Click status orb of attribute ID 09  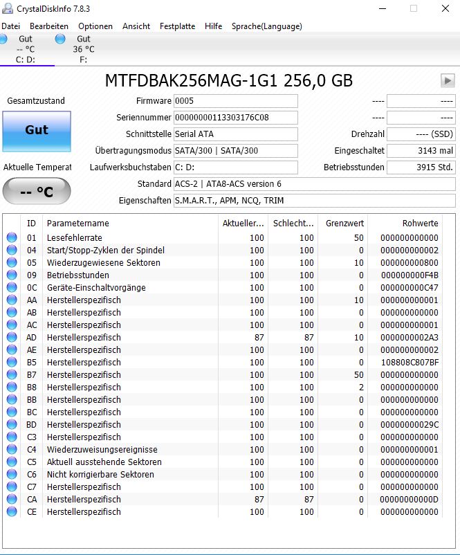pyautogui.click(x=12, y=275)
